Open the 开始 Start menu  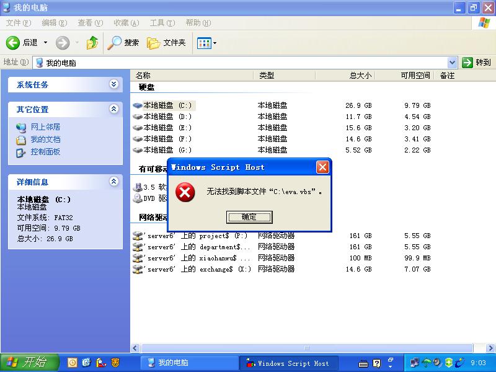coord(29,363)
